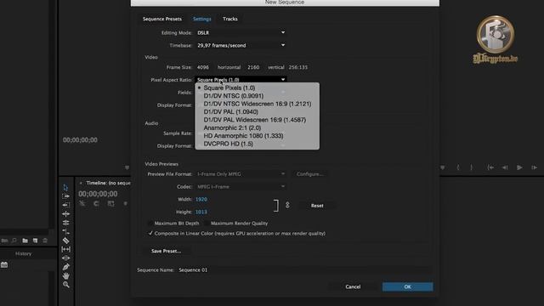
Task: Choose D1/DV NTSC Widescreen 16:9 (1.2121)
Action: tap(257, 104)
